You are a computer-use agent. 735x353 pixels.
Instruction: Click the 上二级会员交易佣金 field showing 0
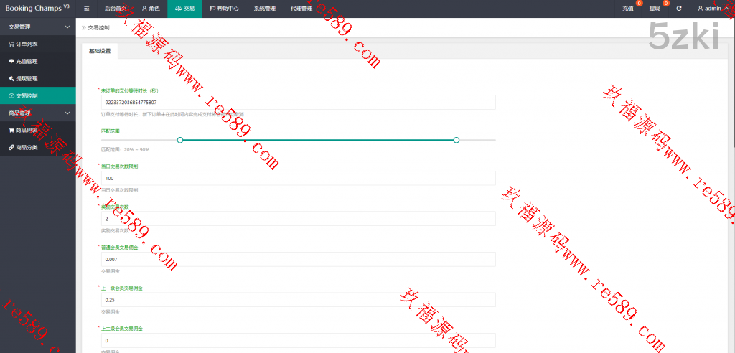point(298,340)
